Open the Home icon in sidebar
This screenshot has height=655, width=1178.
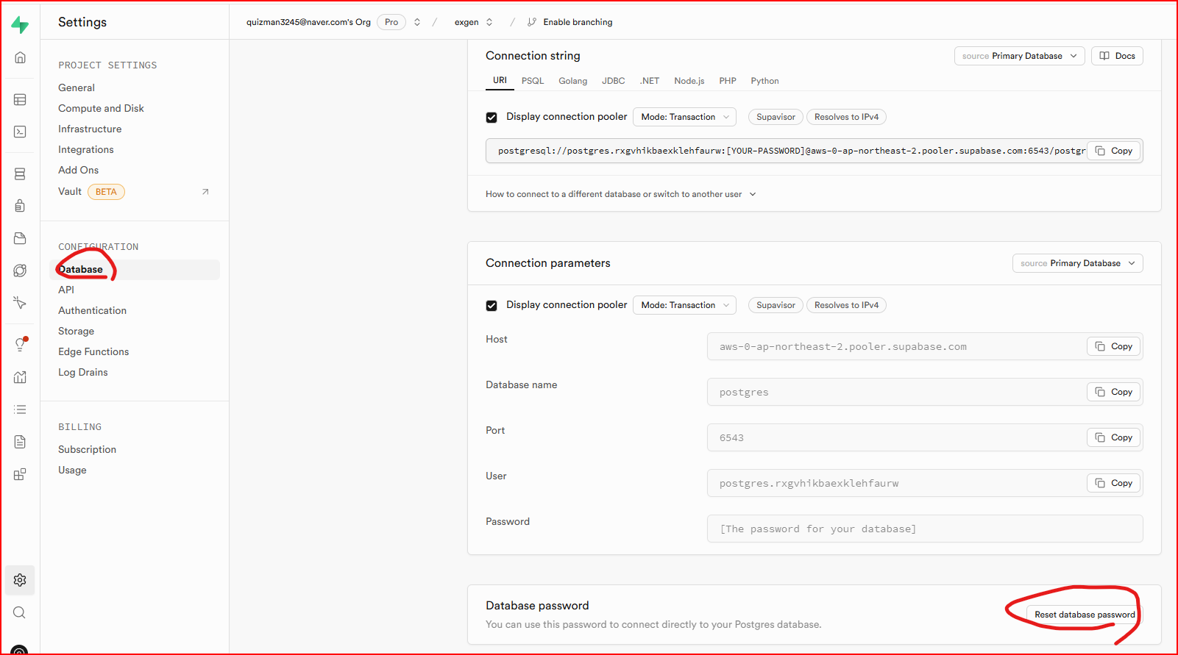(x=20, y=57)
